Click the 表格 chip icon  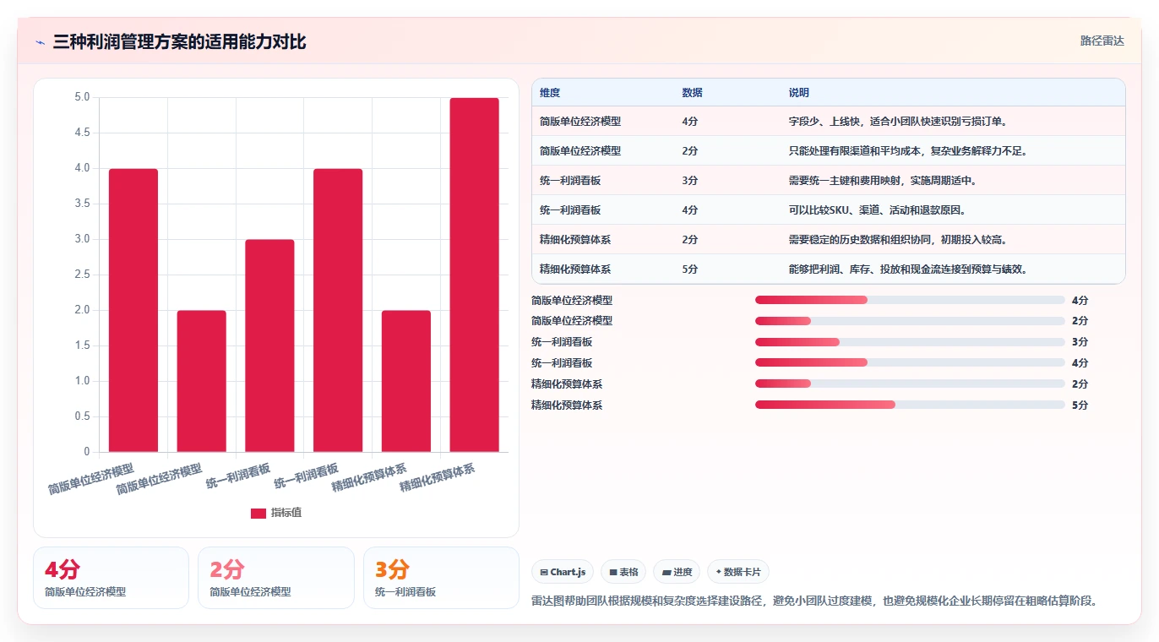click(613, 572)
